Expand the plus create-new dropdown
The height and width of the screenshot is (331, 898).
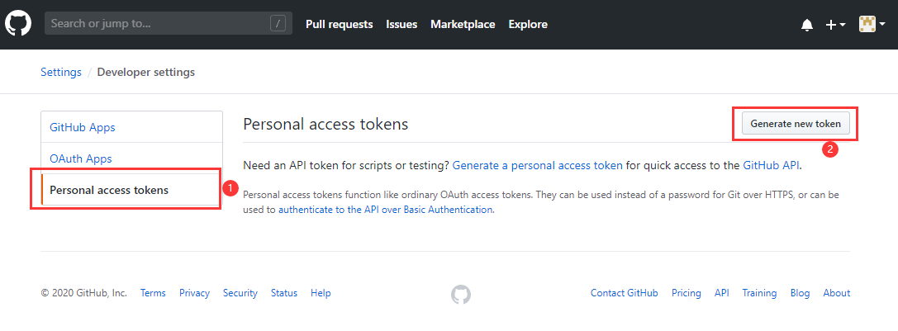tap(835, 25)
